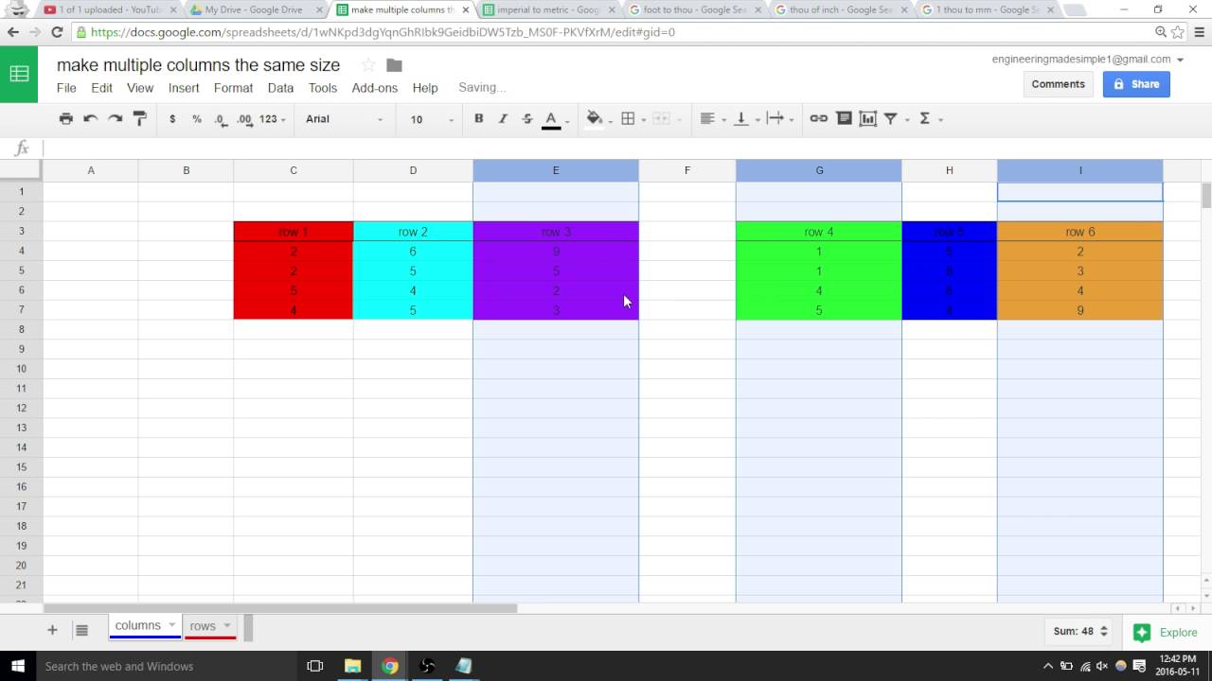Redo the last action

(x=116, y=119)
